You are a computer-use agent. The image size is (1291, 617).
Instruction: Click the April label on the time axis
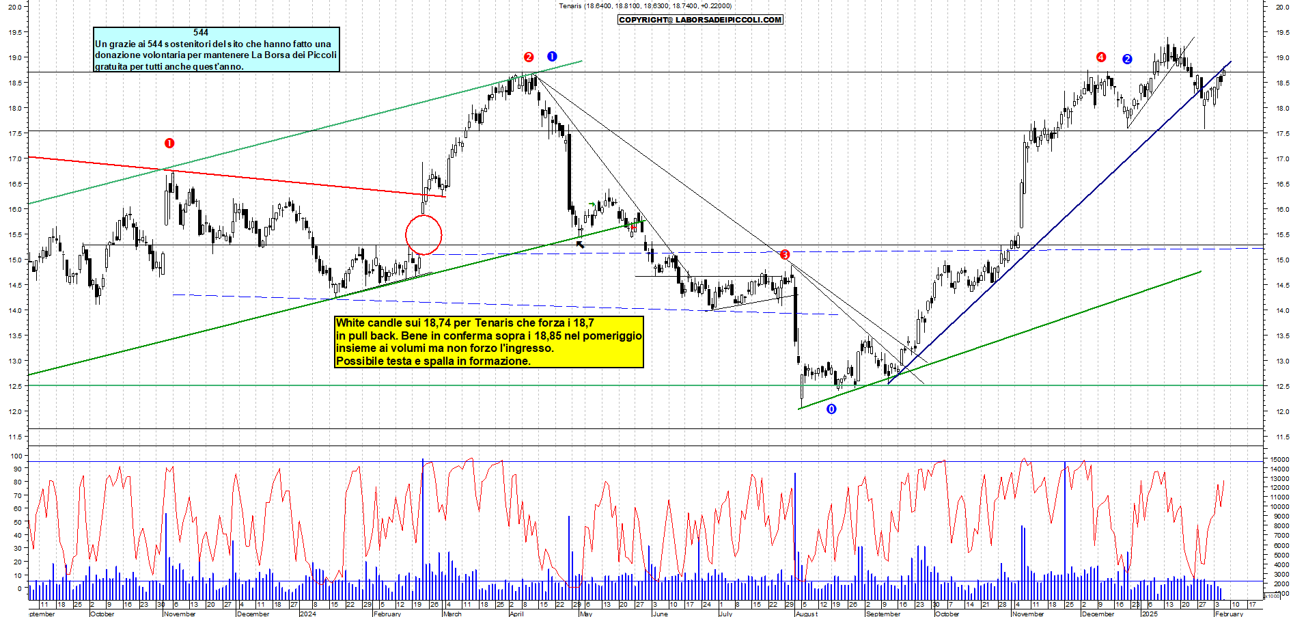(x=516, y=614)
